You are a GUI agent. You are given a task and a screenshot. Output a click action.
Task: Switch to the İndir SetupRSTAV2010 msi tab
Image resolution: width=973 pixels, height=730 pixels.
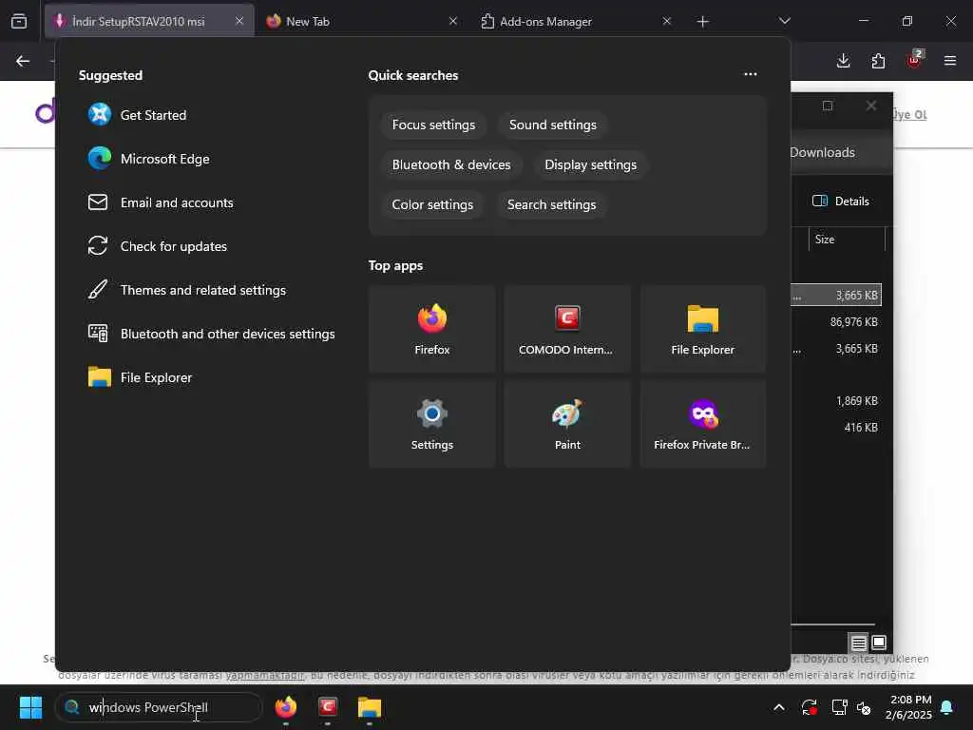pos(149,21)
